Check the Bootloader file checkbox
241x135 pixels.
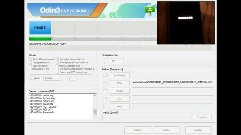[x=105, y=75]
